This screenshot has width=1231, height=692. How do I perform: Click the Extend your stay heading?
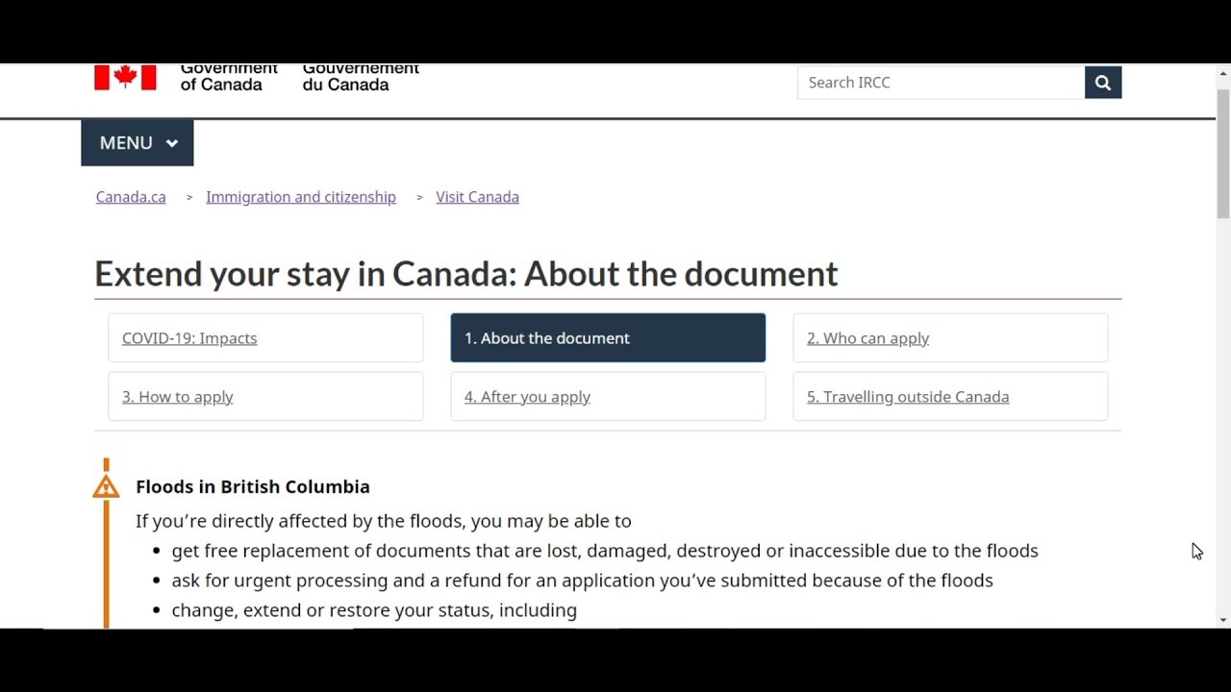pyautogui.click(x=465, y=274)
